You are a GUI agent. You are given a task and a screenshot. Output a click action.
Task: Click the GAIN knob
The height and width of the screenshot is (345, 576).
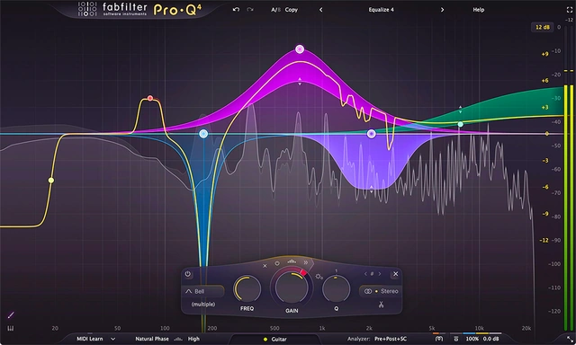click(292, 287)
